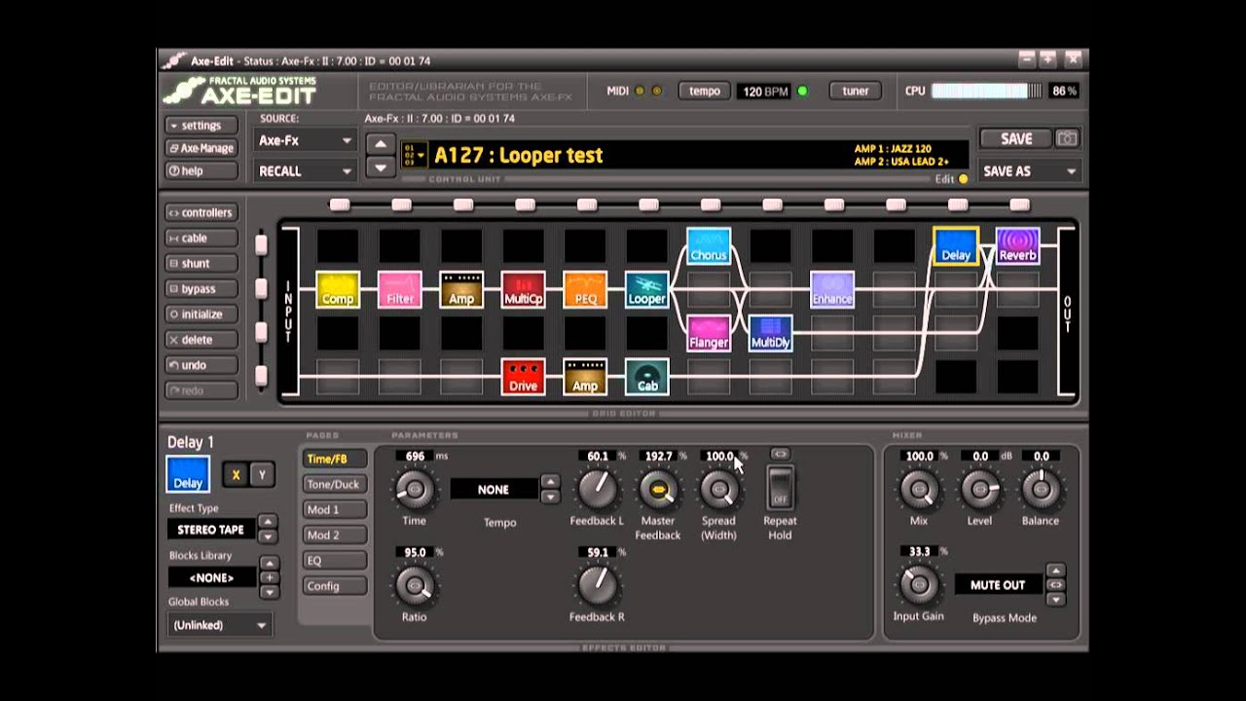Image resolution: width=1246 pixels, height=701 pixels.
Task: Click the delete button
Action: [x=201, y=340]
